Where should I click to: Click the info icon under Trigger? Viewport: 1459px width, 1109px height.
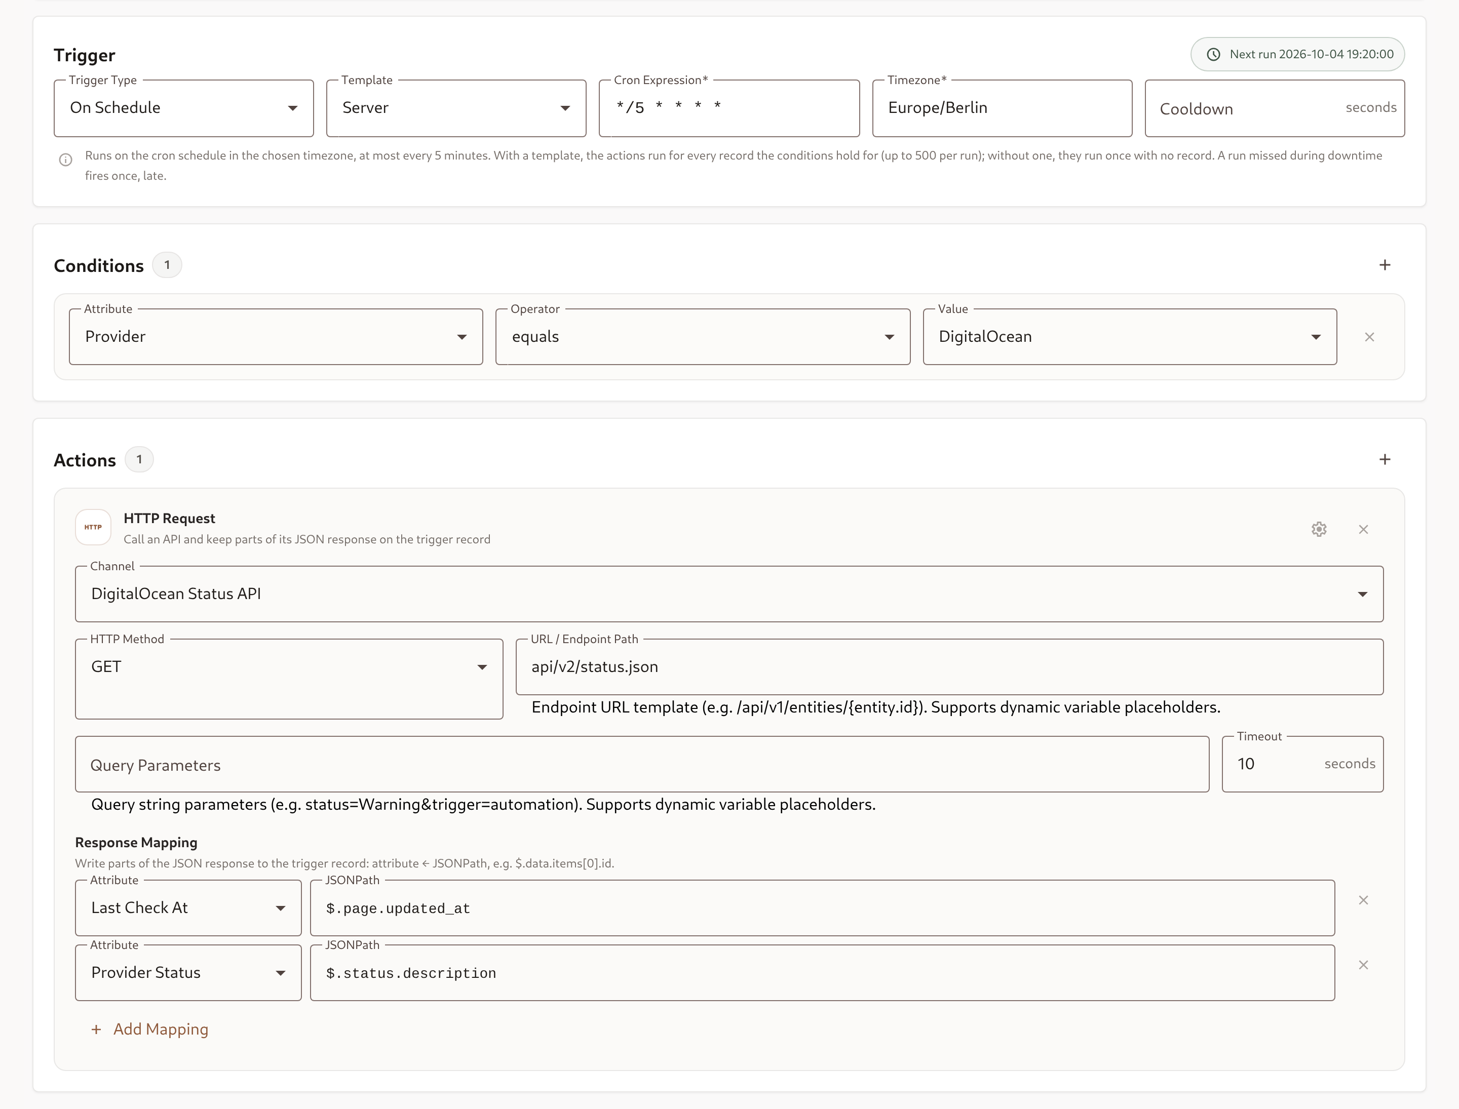65,160
